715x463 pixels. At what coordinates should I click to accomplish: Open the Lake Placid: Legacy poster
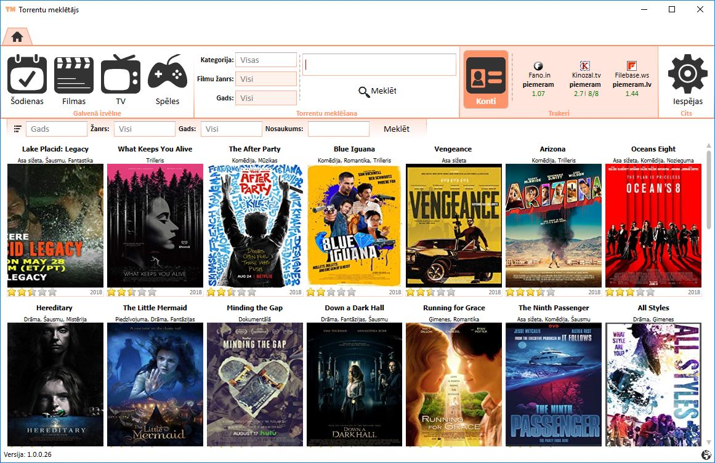click(x=55, y=225)
